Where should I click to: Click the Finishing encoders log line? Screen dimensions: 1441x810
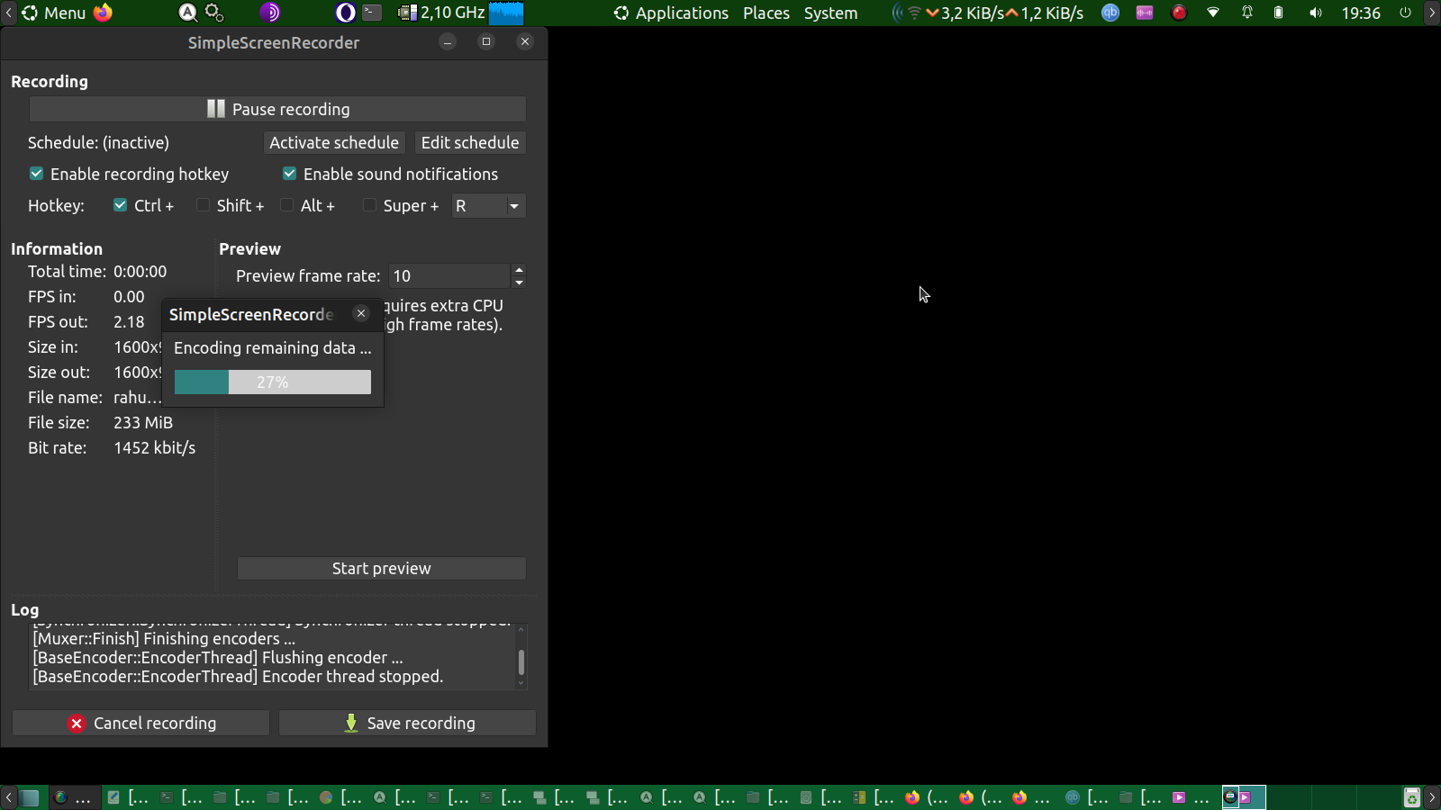click(x=164, y=638)
